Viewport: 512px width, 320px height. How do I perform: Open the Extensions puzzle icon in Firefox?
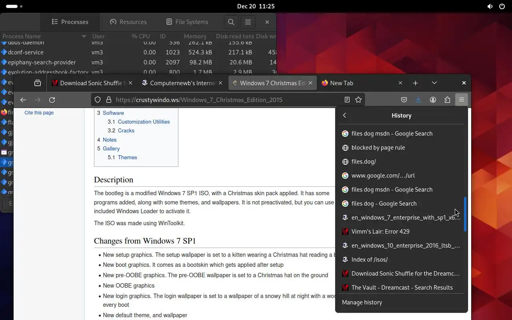tap(447, 100)
